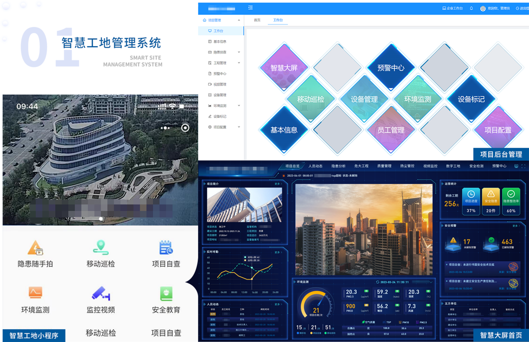
Task: Select 人员动态 in dashboard navigation
Action: 315,166
